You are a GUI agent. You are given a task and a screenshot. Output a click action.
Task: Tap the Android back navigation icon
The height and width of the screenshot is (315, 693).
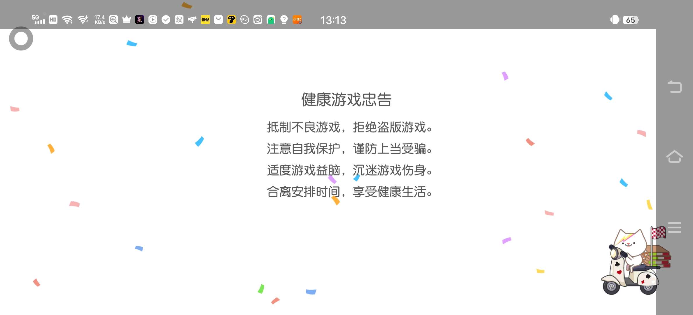675,87
